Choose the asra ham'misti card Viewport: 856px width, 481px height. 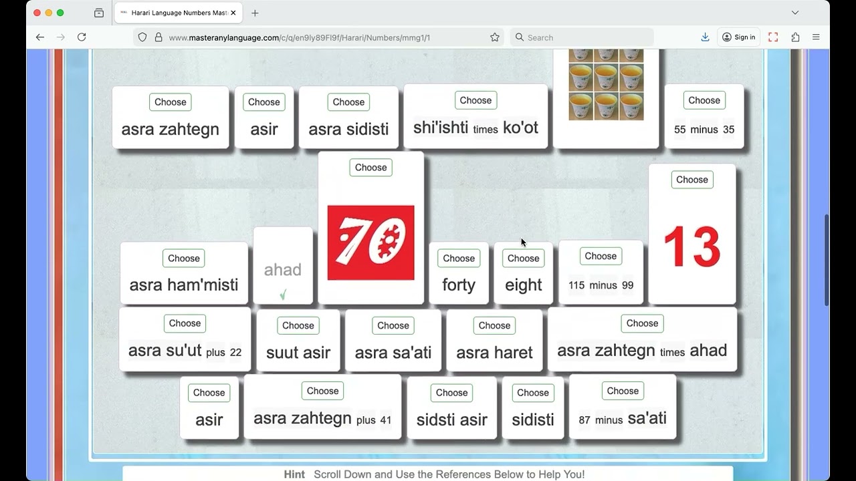pos(184,259)
